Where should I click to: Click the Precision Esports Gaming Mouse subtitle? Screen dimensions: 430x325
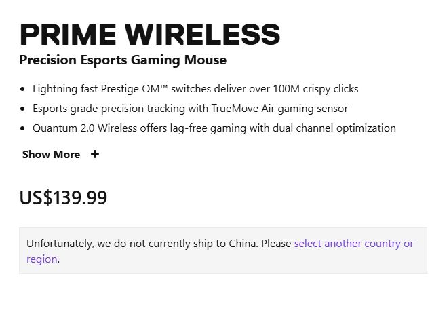[x=123, y=60]
